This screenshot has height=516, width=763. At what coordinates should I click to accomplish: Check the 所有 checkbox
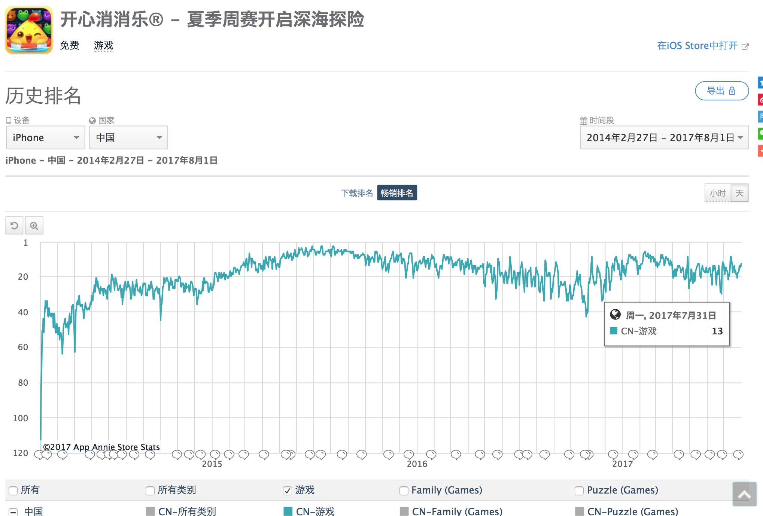[13, 491]
